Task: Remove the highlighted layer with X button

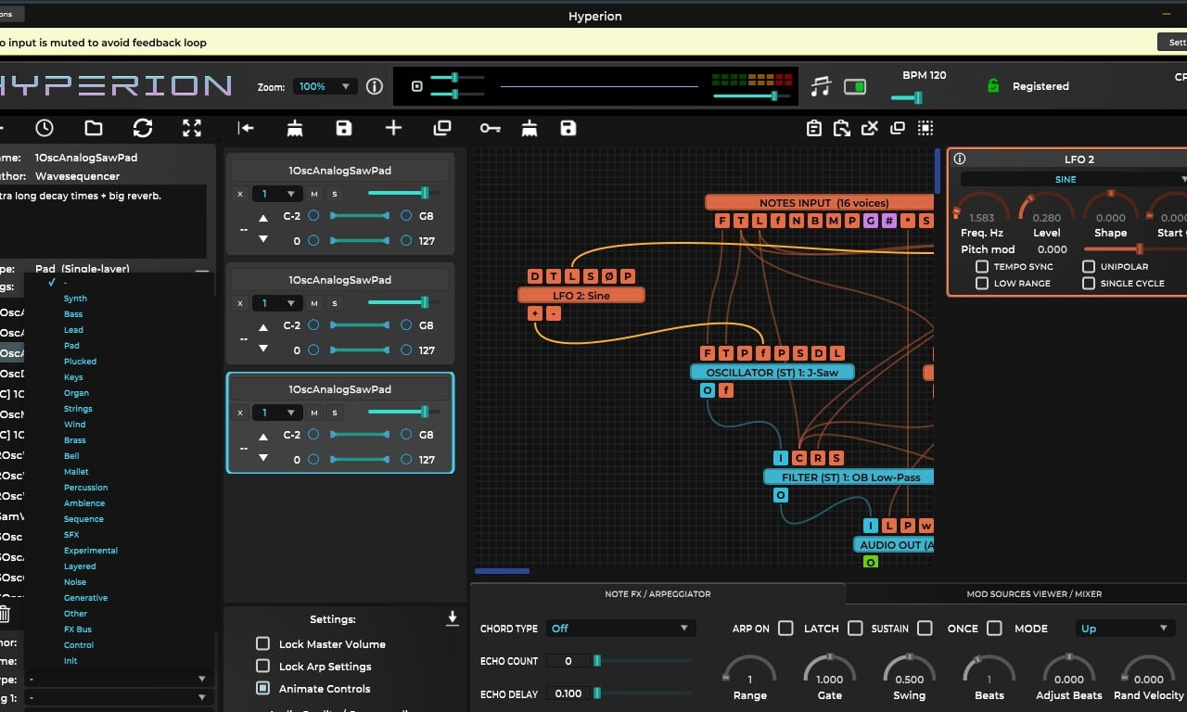Action: pos(240,413)
